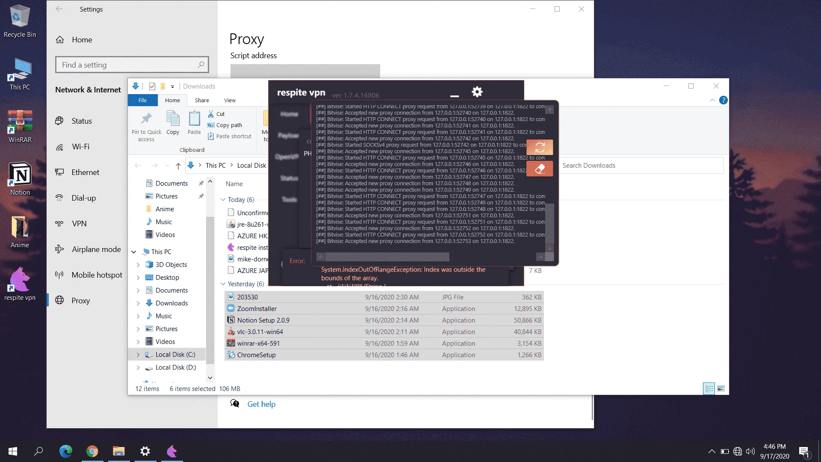The width and height of the screenshot is (821, 462).
Task: Select Anime in quick access list
Action: [x=160, y=209]
